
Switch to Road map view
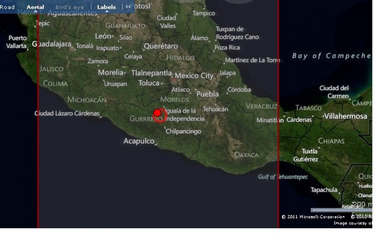8,7
